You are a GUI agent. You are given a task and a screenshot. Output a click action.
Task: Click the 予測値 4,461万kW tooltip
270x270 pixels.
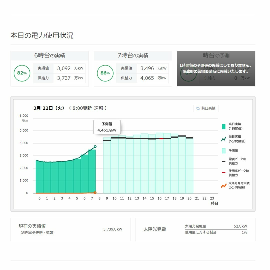tap(107, 127)
